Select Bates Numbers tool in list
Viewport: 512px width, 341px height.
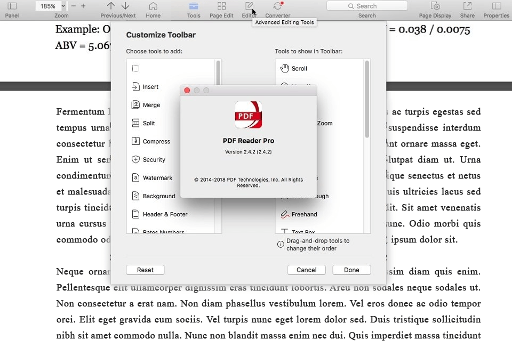tap(170, 231)
